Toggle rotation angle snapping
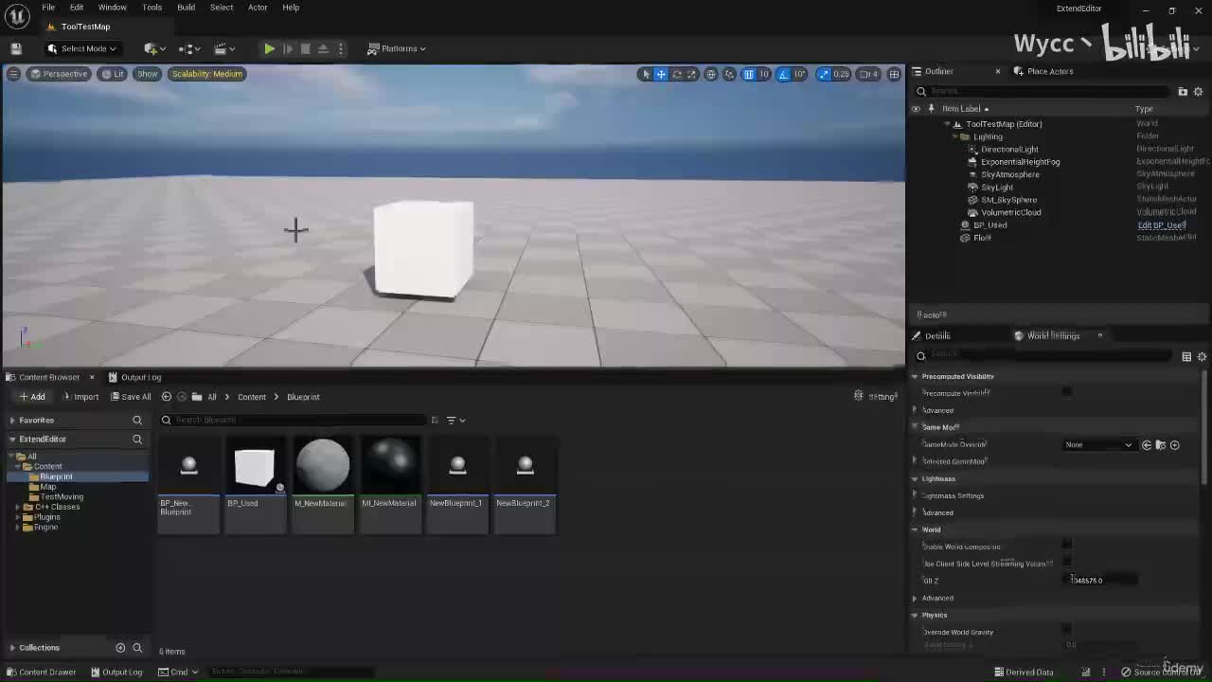The image size is (1212, 682). tap(783, 74)
